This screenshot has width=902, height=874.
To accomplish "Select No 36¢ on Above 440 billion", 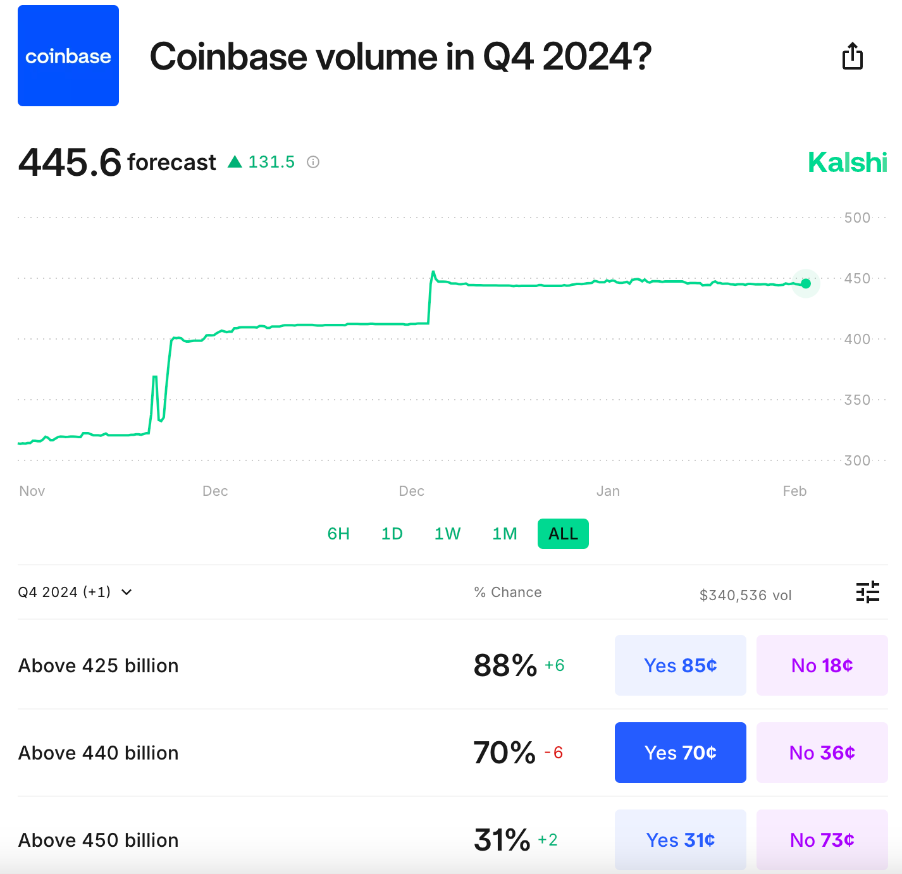I will pyautogui.click(x=822, y=753).
